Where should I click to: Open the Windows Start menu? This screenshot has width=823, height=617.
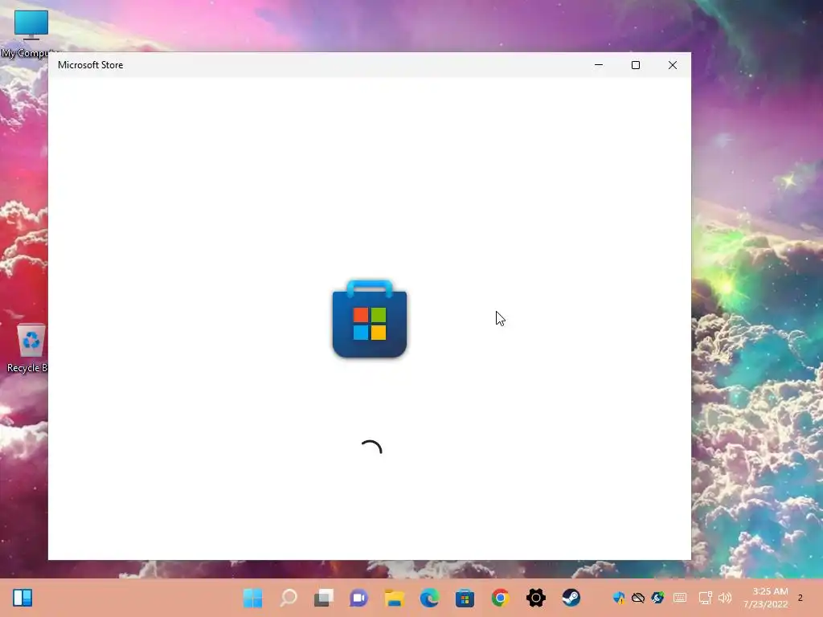(x=252, y=598)
